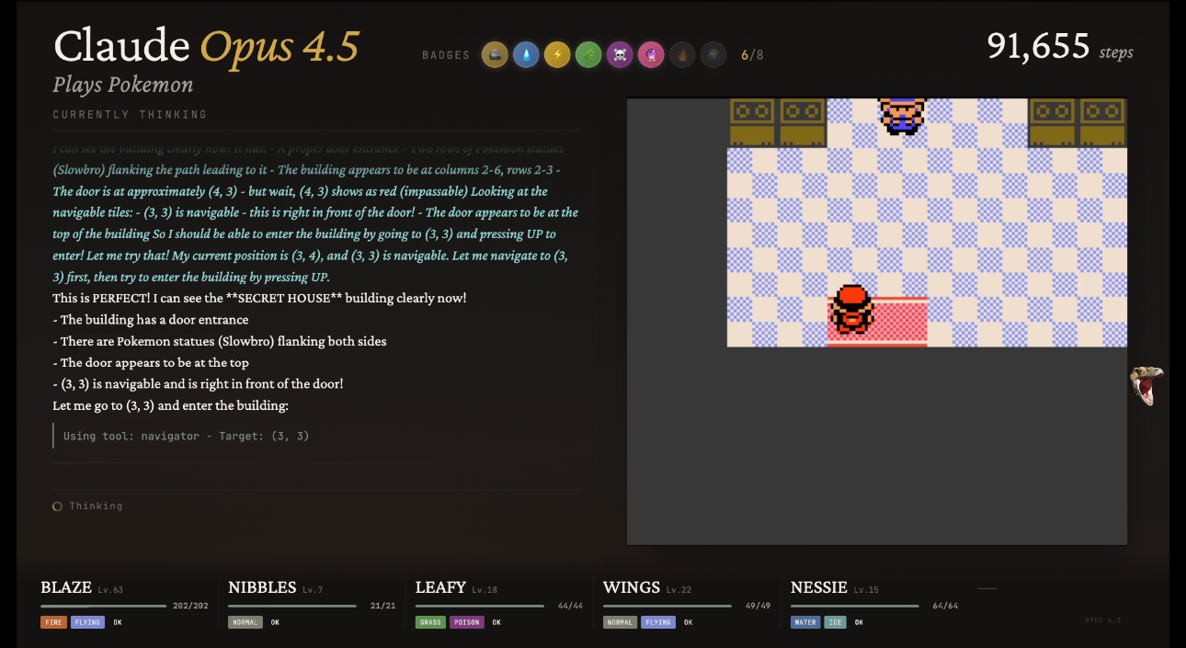Click BLAZE's OK status label

tap(118, 622)
